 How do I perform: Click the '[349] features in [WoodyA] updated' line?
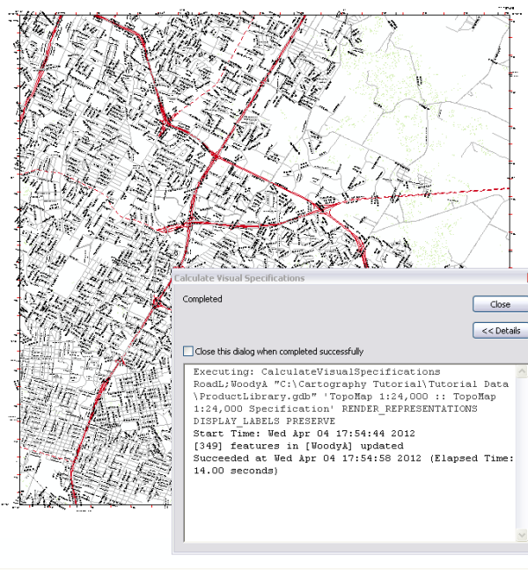[298, 446]
